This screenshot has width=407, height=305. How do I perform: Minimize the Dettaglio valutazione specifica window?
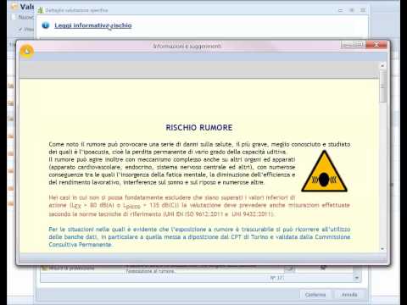341,10
